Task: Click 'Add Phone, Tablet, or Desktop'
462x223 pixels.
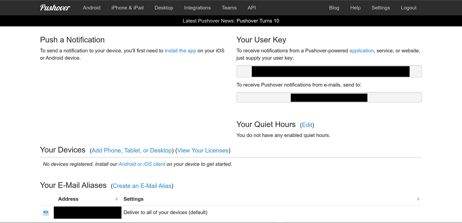Action: coord(132,150)
